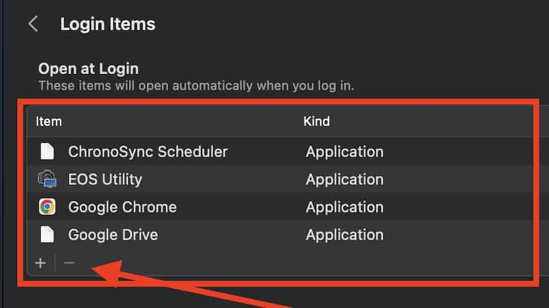The image size is (549, 308).
Task: Select the EOS Utility entry name
Action: [x=105, y=179]
